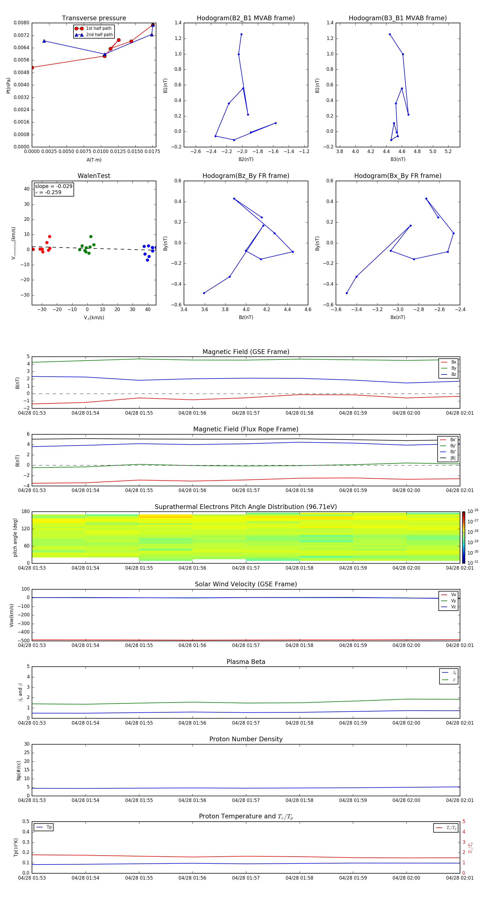
Task: Click 'Vx' legend entry in velocity plot
Action: 449,595
